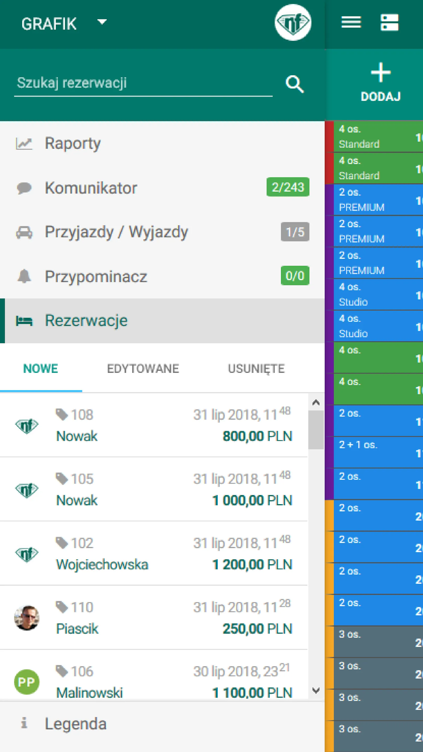The height and width of the screenshot is (752, 423).
Task: Select the NOWE tab
Action: point(41,369)
